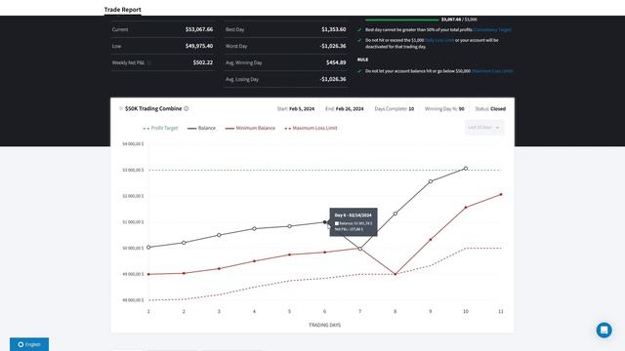Click the $50K Trading Combine title
625x351 pixels.
(153, 108)
